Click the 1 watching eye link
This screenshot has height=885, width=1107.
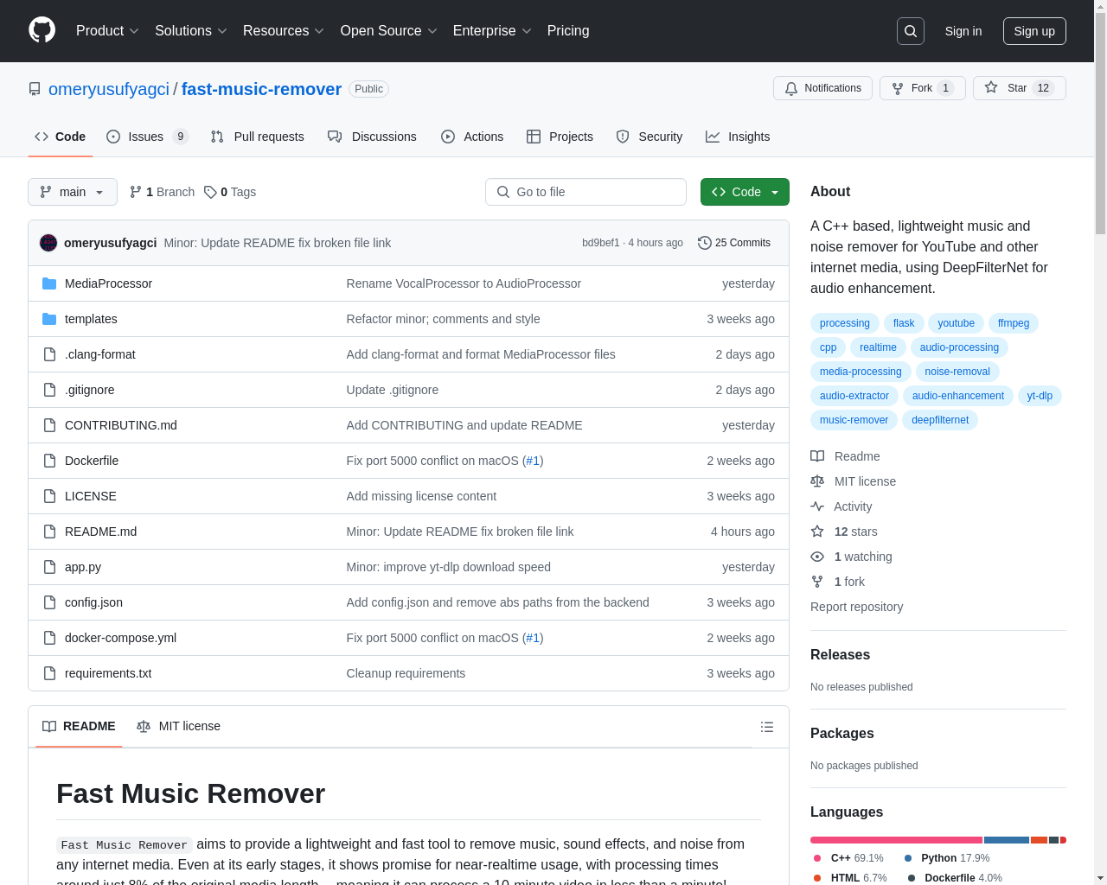852,557
